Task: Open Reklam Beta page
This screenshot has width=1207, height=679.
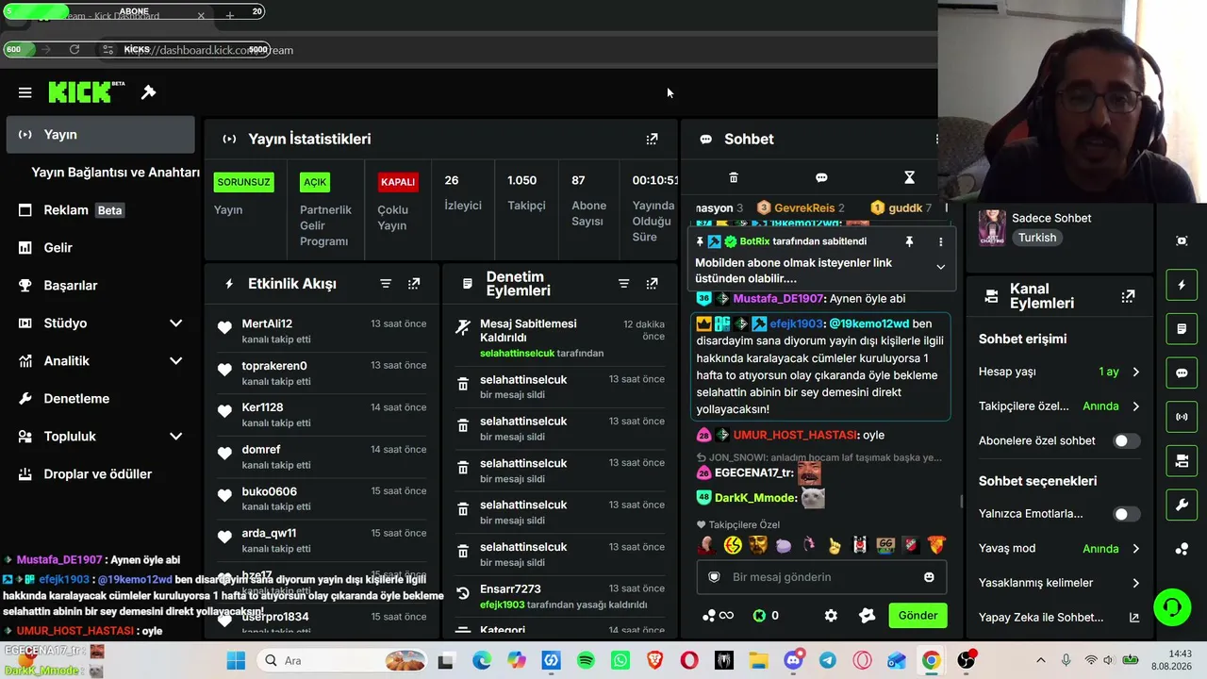Action: coord(100,210)
